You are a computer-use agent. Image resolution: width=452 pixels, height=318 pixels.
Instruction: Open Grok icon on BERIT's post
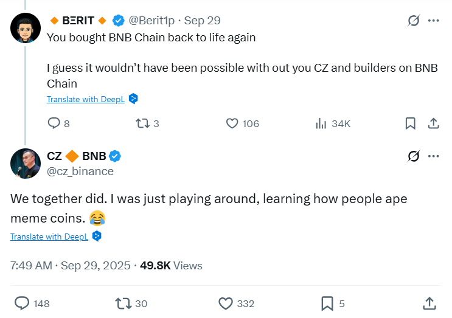click(x=414, y=21)
